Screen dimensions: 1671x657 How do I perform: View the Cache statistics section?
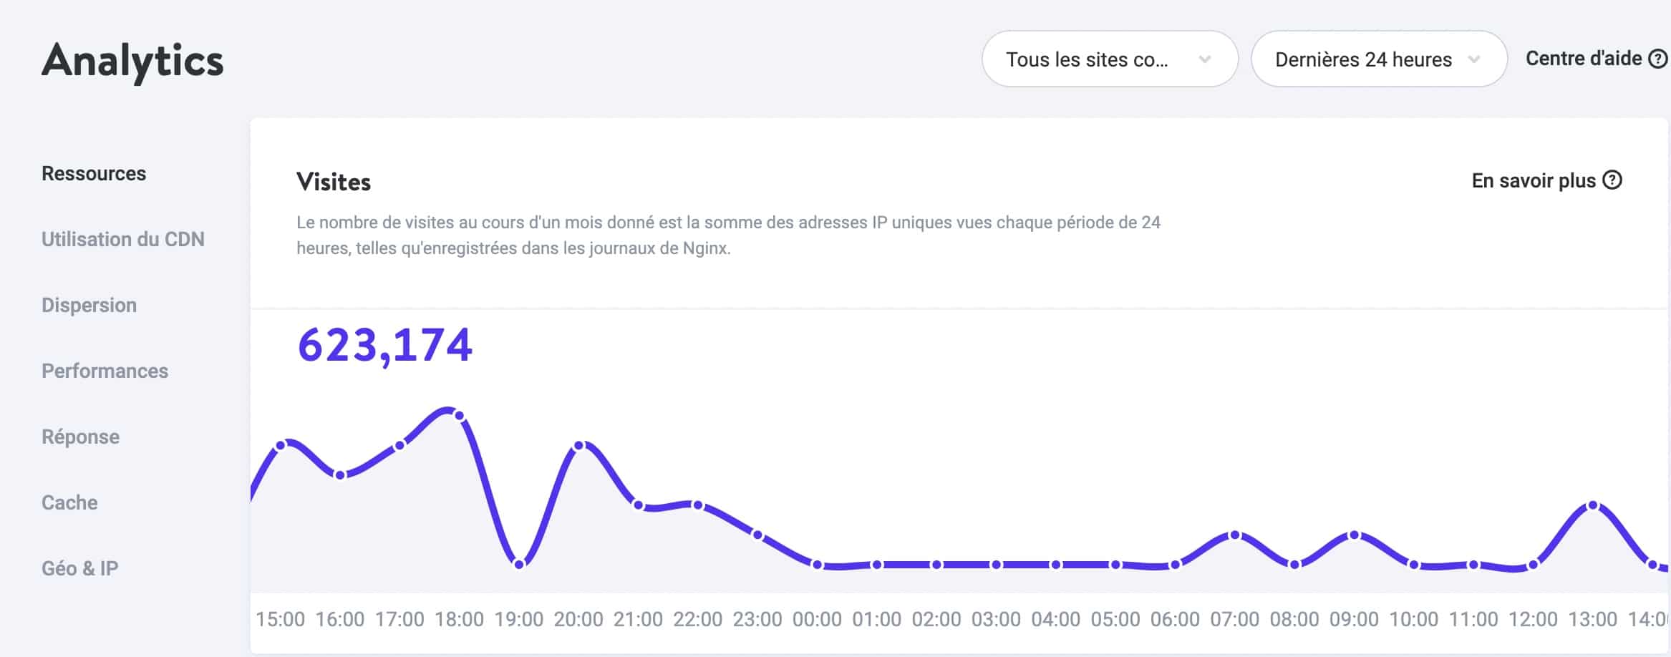coord(69,502)
